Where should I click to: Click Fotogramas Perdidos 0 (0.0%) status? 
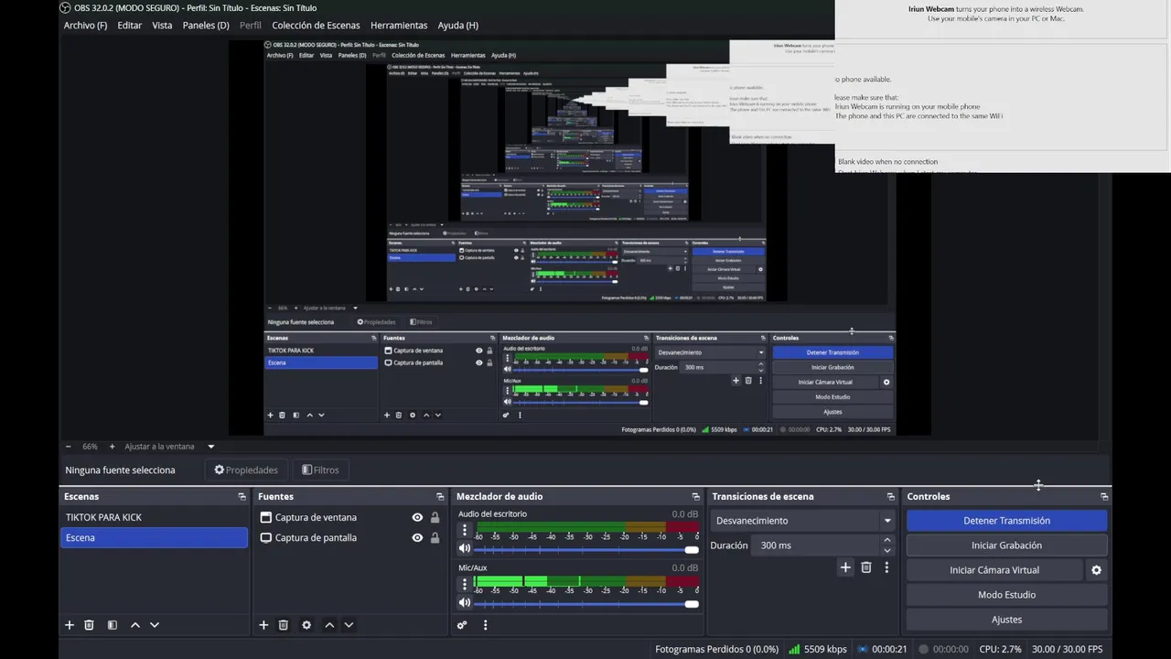(x=716, y=649)
